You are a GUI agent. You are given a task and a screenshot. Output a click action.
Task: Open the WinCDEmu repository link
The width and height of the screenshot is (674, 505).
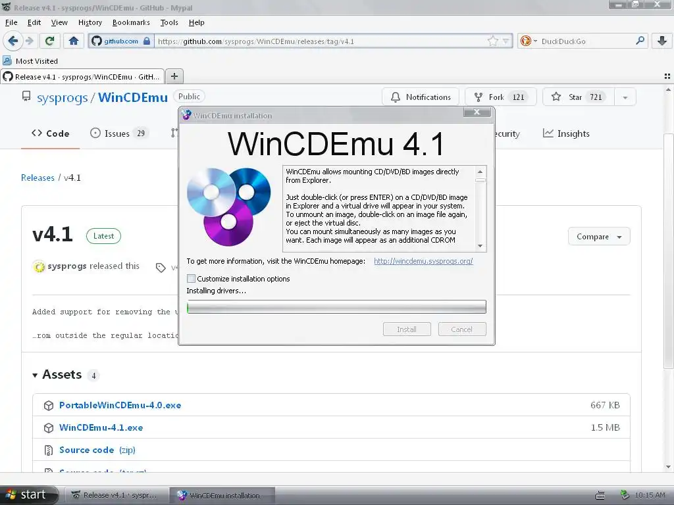133,97
